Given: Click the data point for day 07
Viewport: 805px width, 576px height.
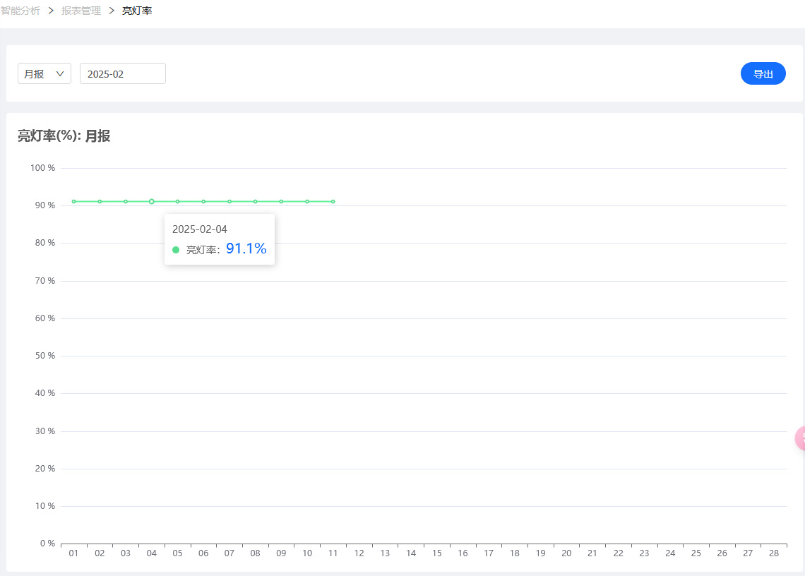Looking at the screenshot, I should [x=229, y=202].
